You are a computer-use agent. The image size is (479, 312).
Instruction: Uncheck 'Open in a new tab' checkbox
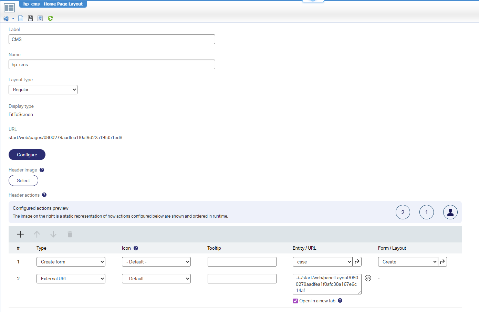(x=295, y=301)
